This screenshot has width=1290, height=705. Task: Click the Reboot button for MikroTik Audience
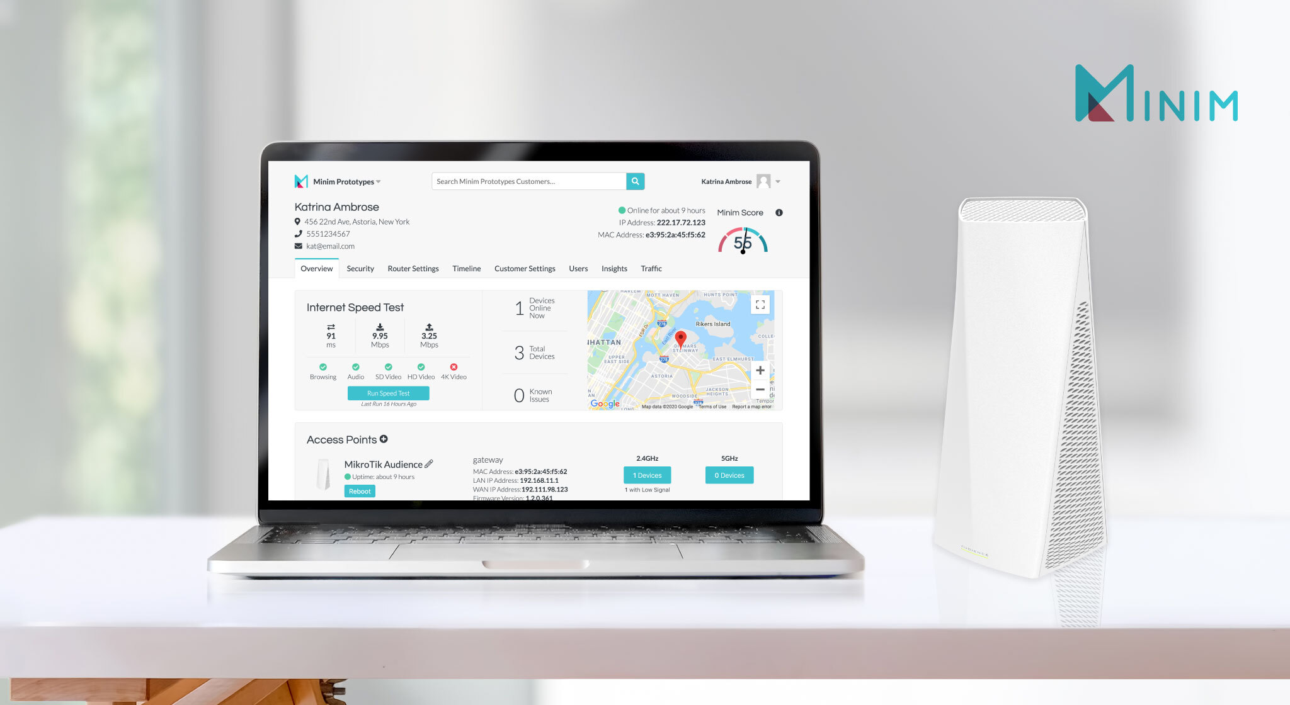pos(360,492)
